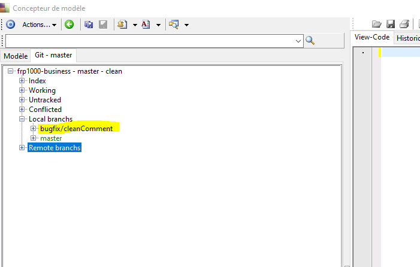Click the greyed-out save disk icon
This screenshot has height=267, width=420.
(103, 25)
